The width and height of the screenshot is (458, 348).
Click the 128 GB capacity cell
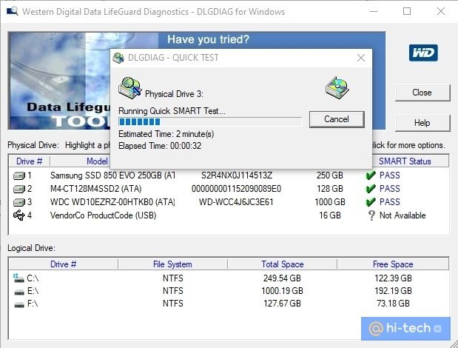click(330, 189)
